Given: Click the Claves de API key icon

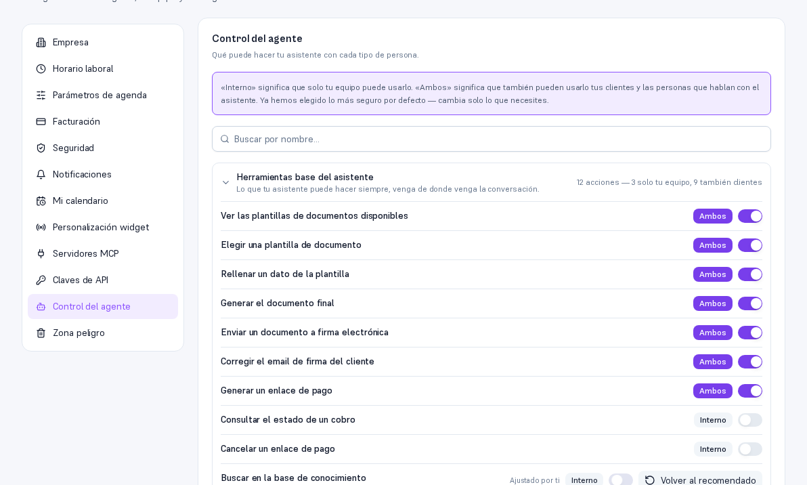Looking at the screenshot, I should 41,280.
